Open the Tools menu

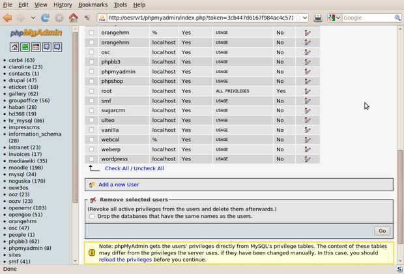(x=121, y=5)
